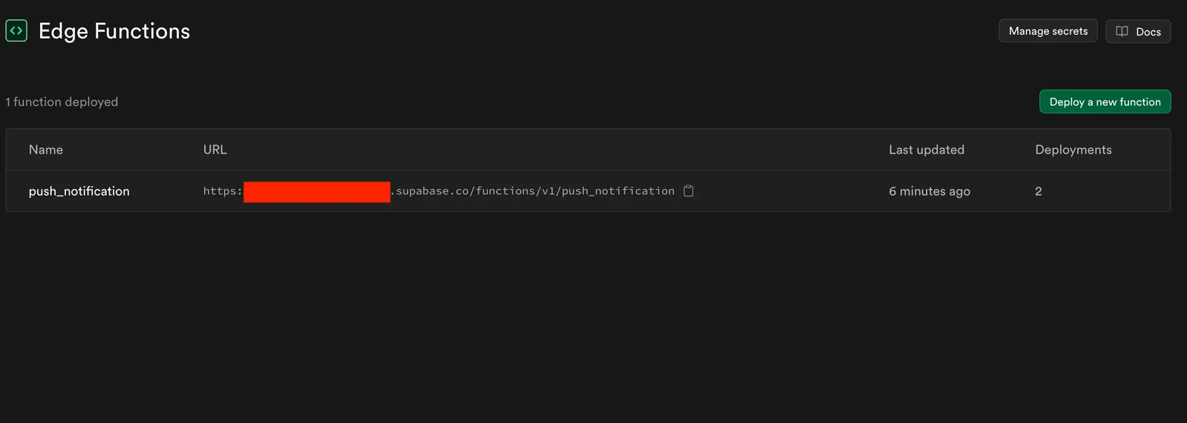
Task: Click Deploy a new function
Action: (x=1105, y=101)
